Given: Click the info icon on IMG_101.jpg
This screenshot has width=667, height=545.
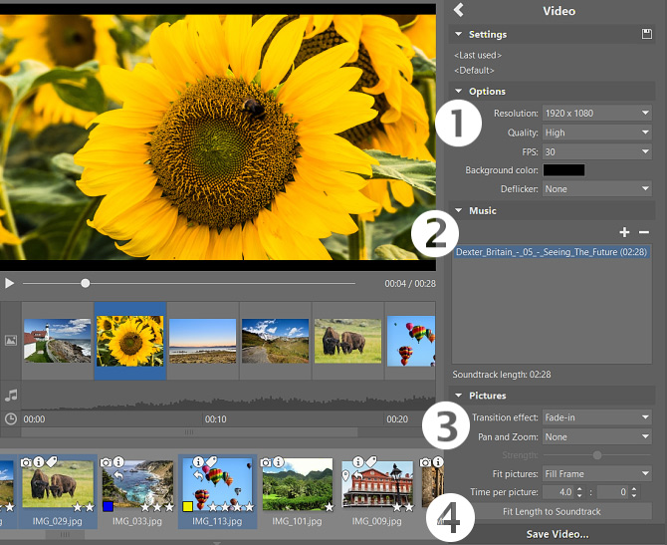Looking at the screenshot, I should pyautogui.click(x=279, y=461).
